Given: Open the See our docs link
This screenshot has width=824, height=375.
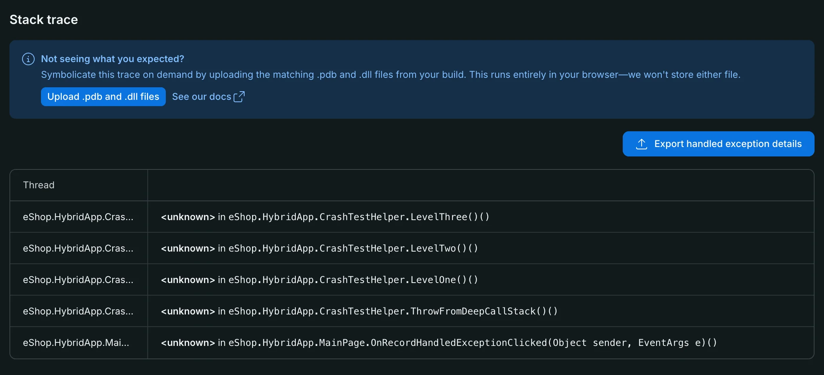Looking at the screenshot, I should (x=208, y=97).
